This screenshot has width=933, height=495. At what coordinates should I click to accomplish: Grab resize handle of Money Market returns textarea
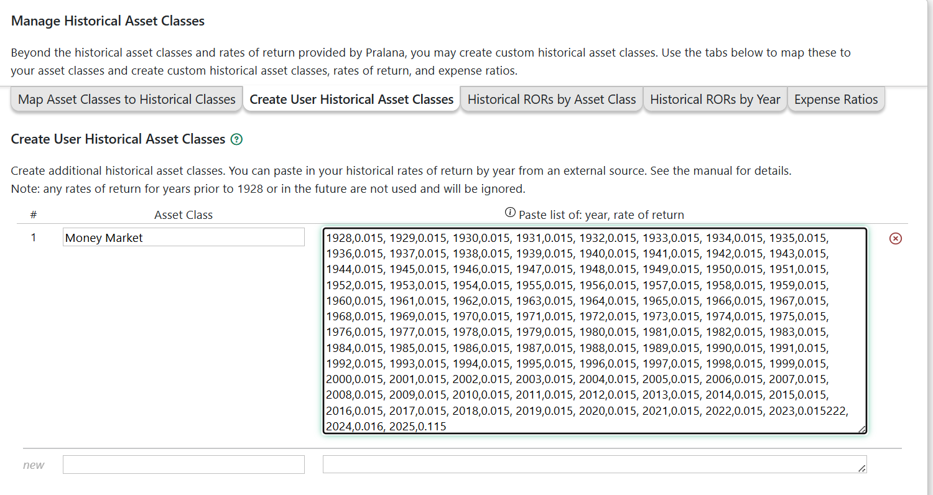click(861, 429)
